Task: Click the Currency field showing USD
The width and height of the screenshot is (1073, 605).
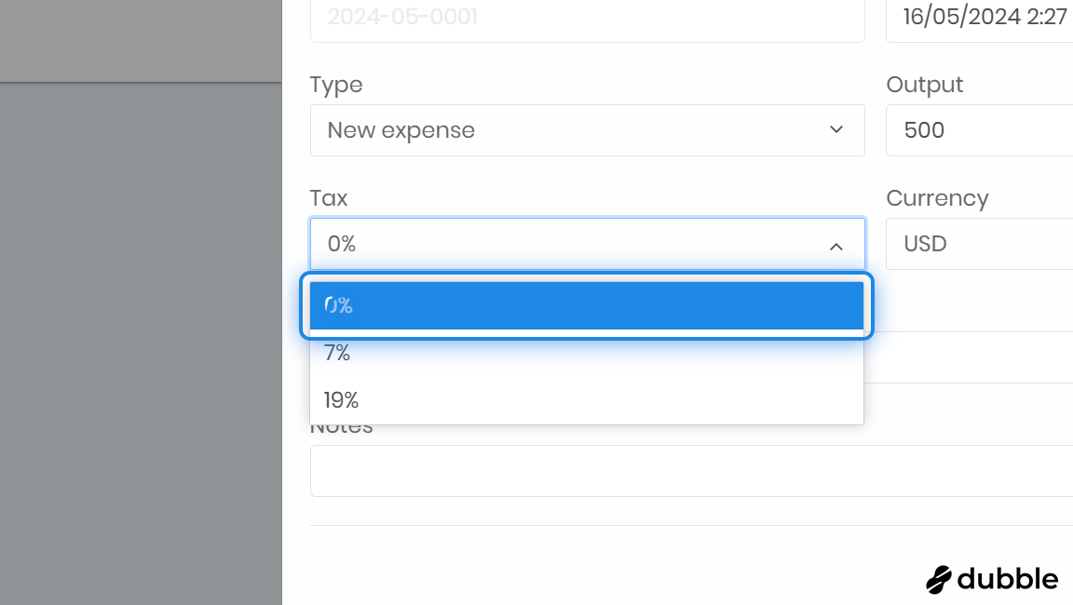Action: pyautogui.click(x=978, y=244)
